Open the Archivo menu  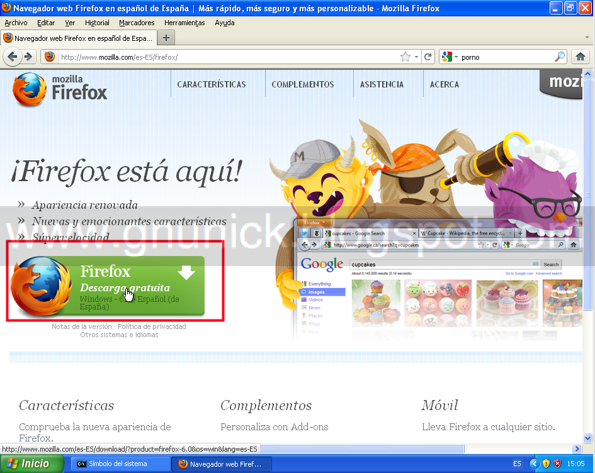coord(16,23)
